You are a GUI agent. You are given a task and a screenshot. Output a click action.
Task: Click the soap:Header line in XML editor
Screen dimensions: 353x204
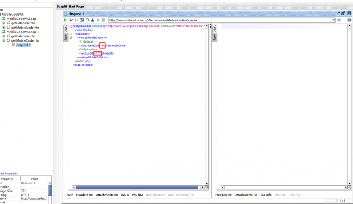click(84, 30)
